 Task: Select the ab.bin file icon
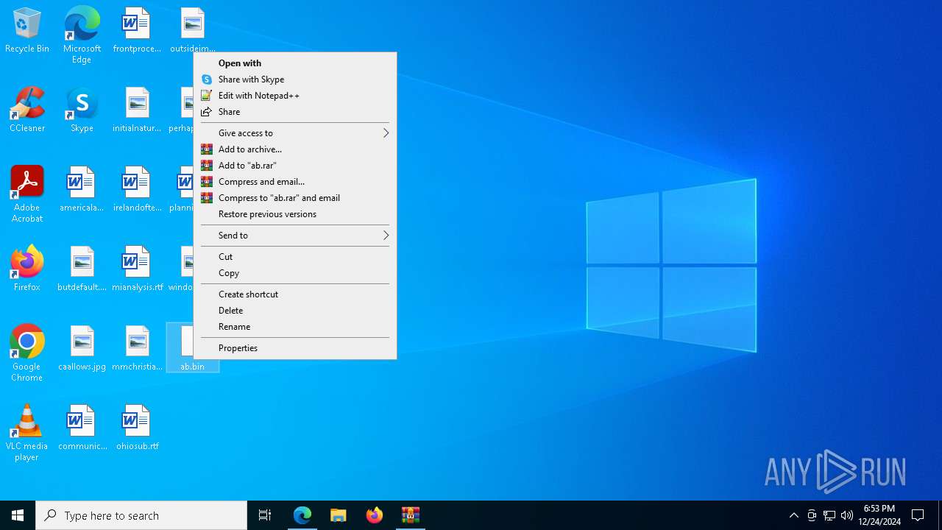192,347
